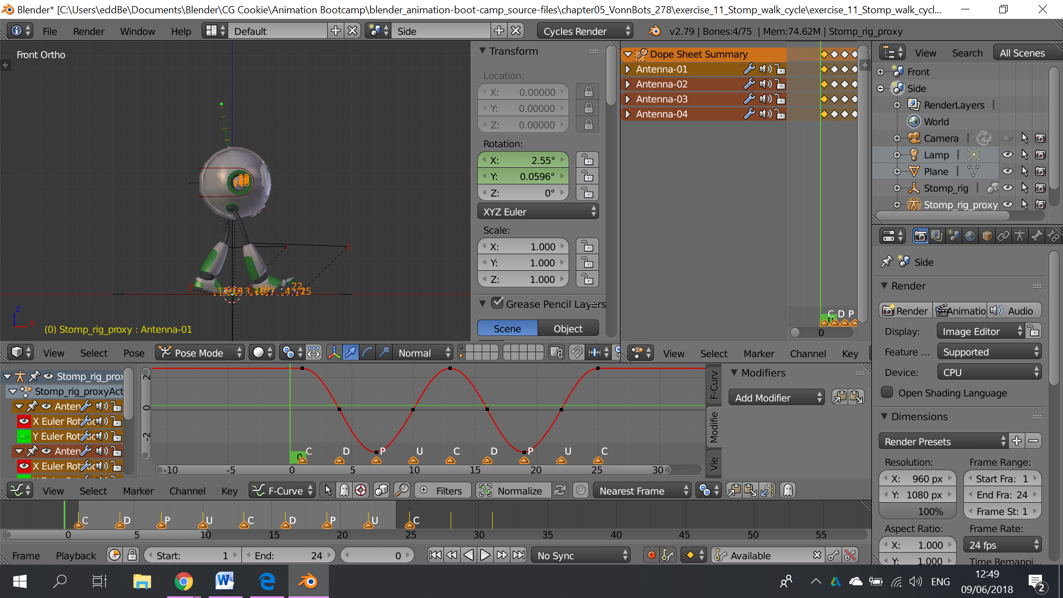Hide the Lamp object in the outliner
1063x598 pixels.
(1008, 154)
